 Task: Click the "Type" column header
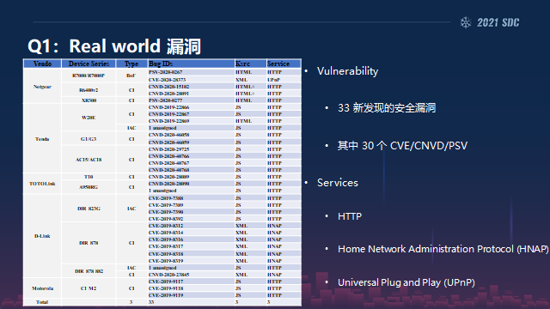(131, 64)
